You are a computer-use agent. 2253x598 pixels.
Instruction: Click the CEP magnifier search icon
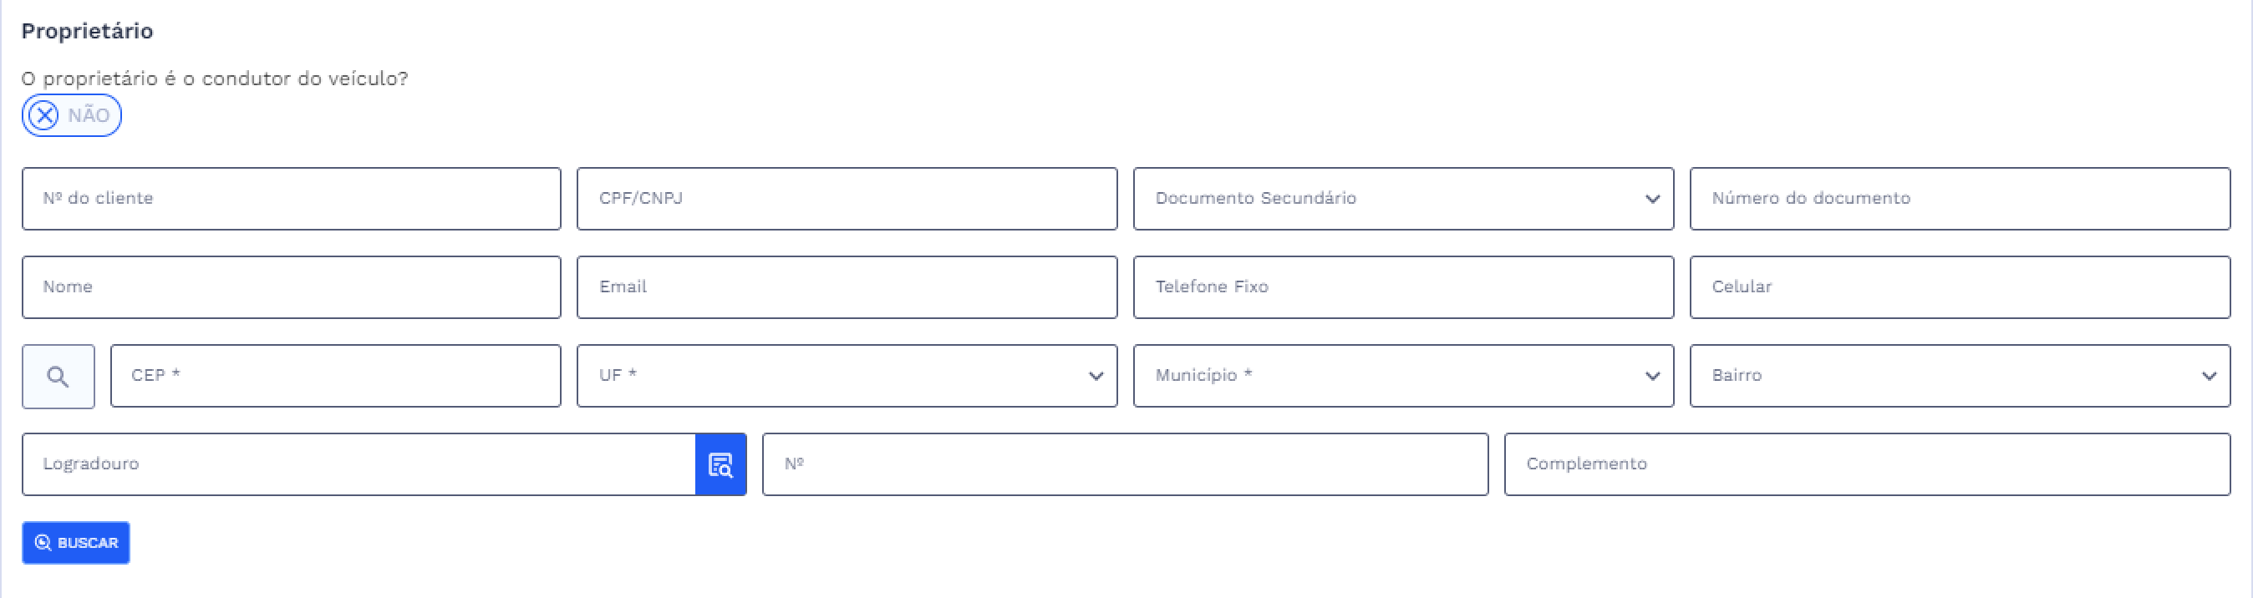pyautogui.click(x=58, y=377)
